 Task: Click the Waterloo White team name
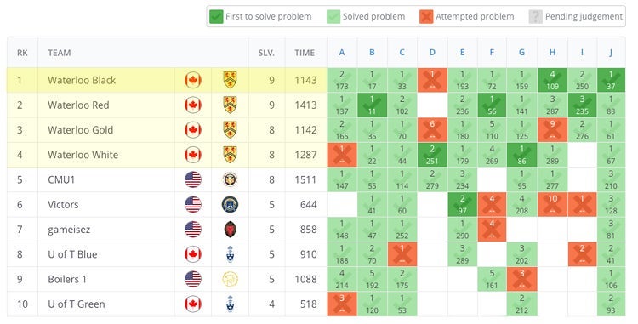pos(83,155)
